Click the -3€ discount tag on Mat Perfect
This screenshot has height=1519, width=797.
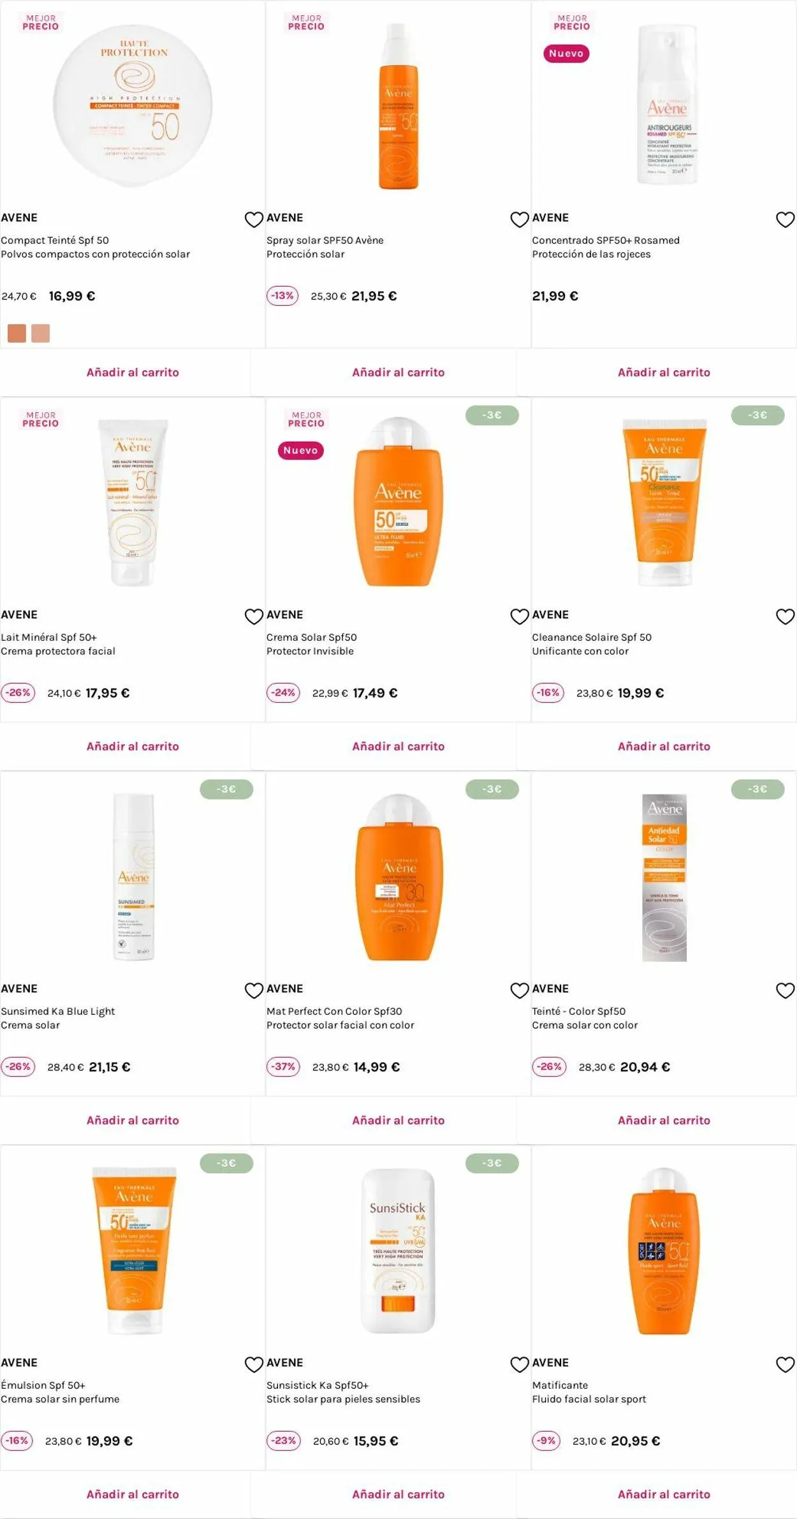[492, 789]
